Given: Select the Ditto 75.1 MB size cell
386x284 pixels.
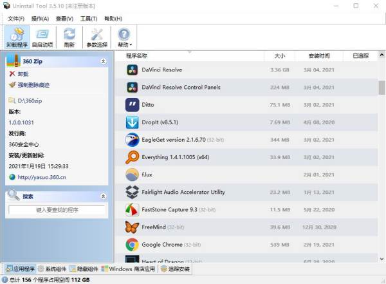Looking at the screenshot, I should tap(280, 105).
